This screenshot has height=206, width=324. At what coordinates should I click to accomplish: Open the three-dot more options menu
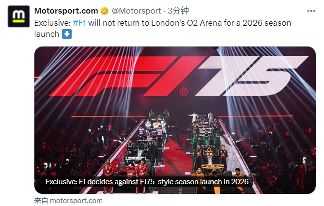click(311, 11)
